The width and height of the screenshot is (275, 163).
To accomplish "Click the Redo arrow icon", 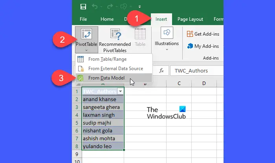I will (110, 7).
